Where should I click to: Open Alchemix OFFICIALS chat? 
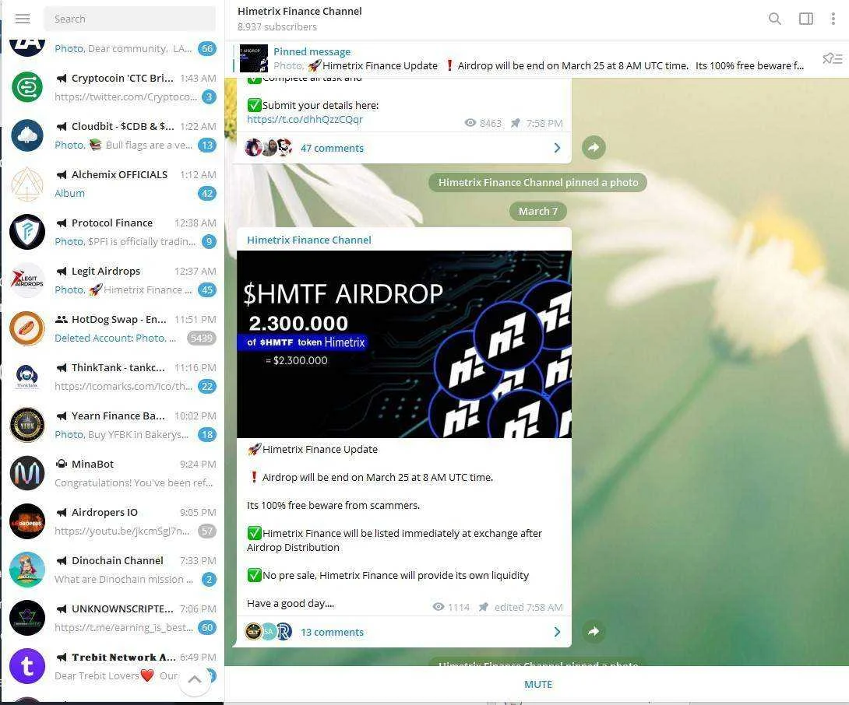[113, 184]
